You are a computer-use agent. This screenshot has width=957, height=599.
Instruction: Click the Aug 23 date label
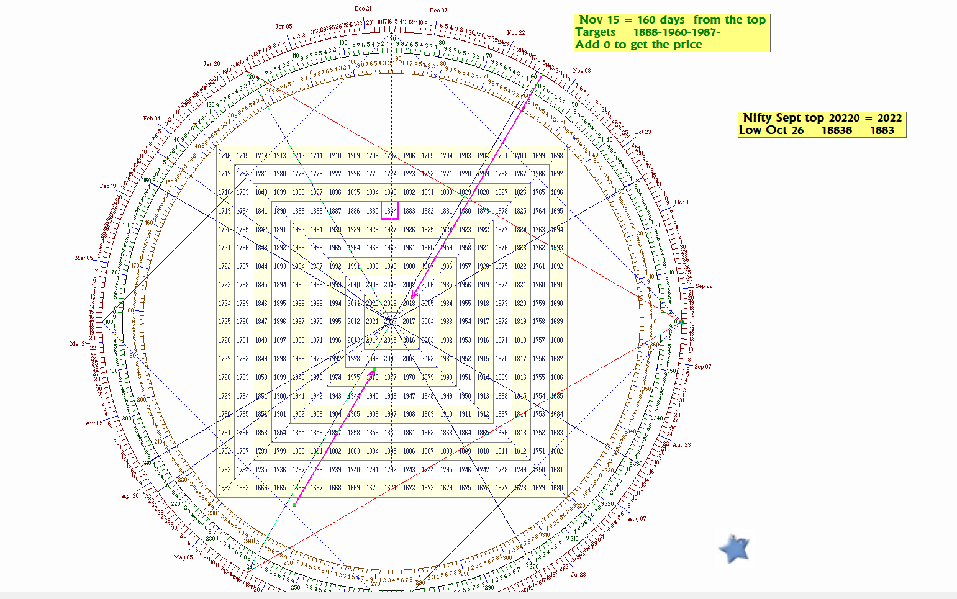pos(682,445)
